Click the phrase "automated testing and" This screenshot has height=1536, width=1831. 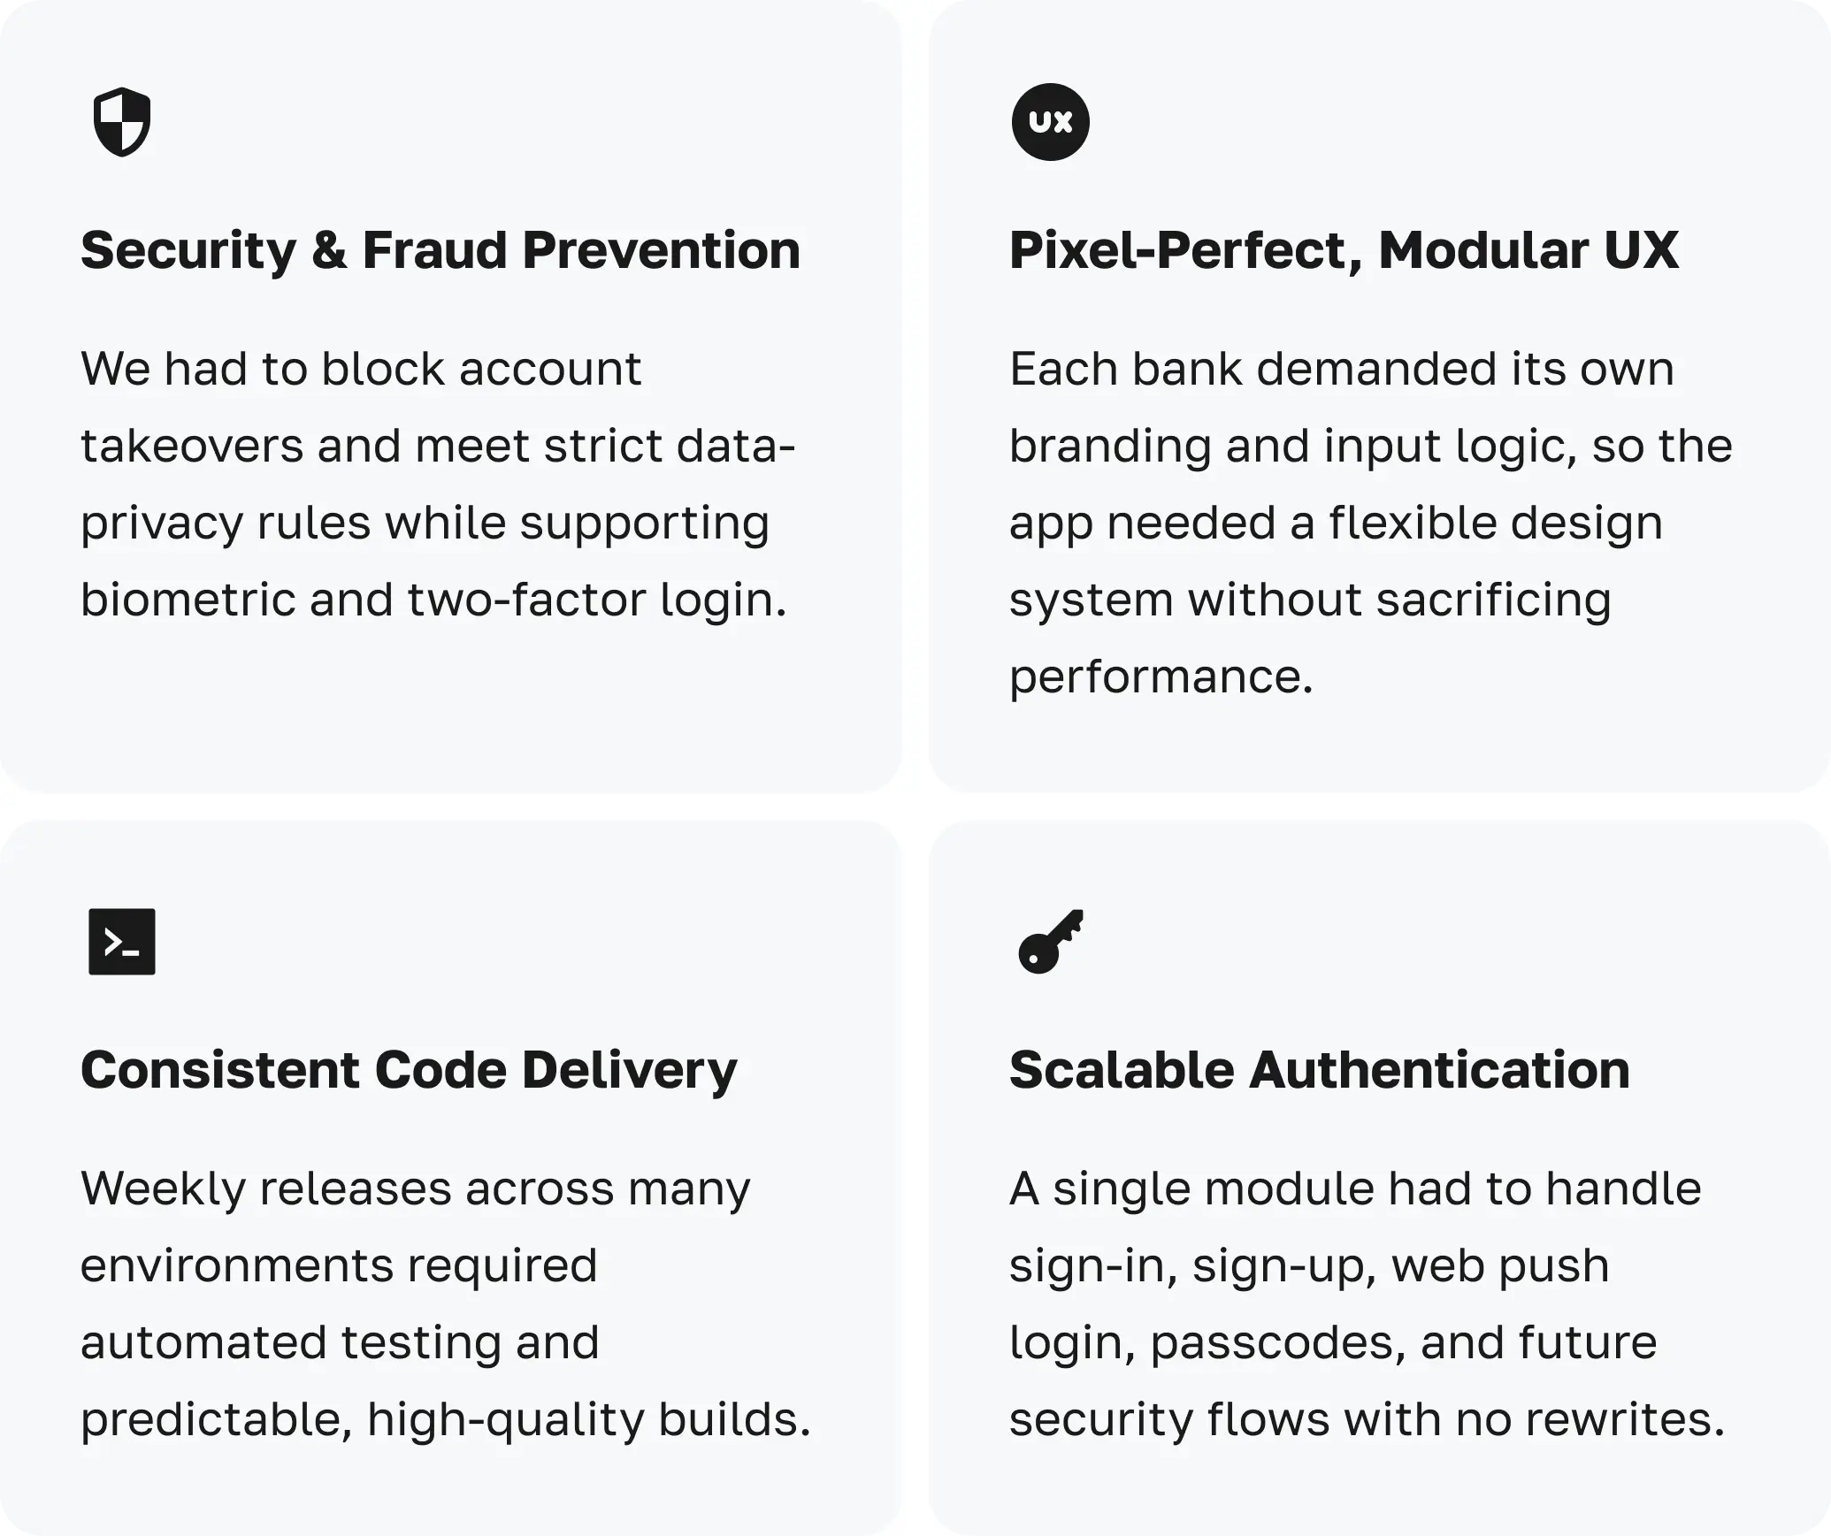point(340,1343)
